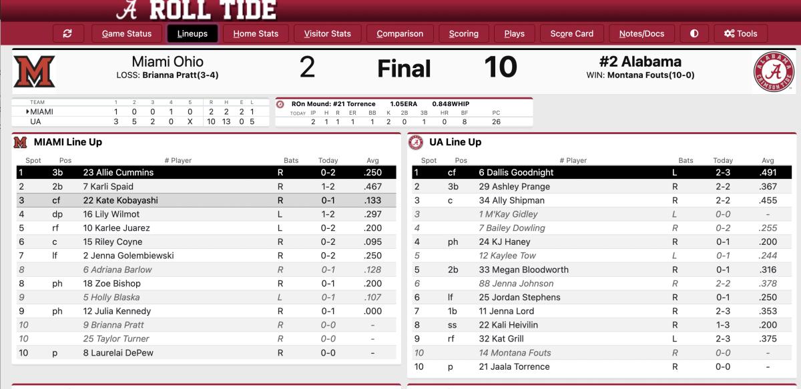Open the Score Card view
The image size is (801, 389).
tap(571, 33)
